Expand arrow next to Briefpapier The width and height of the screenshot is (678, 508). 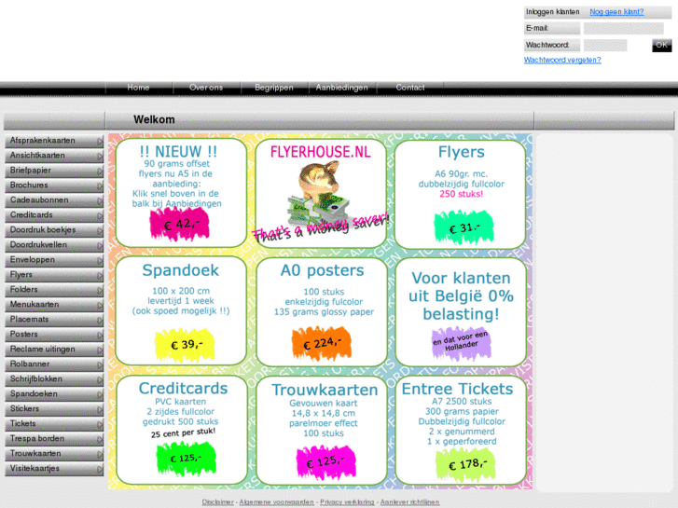tap(100, 172)
